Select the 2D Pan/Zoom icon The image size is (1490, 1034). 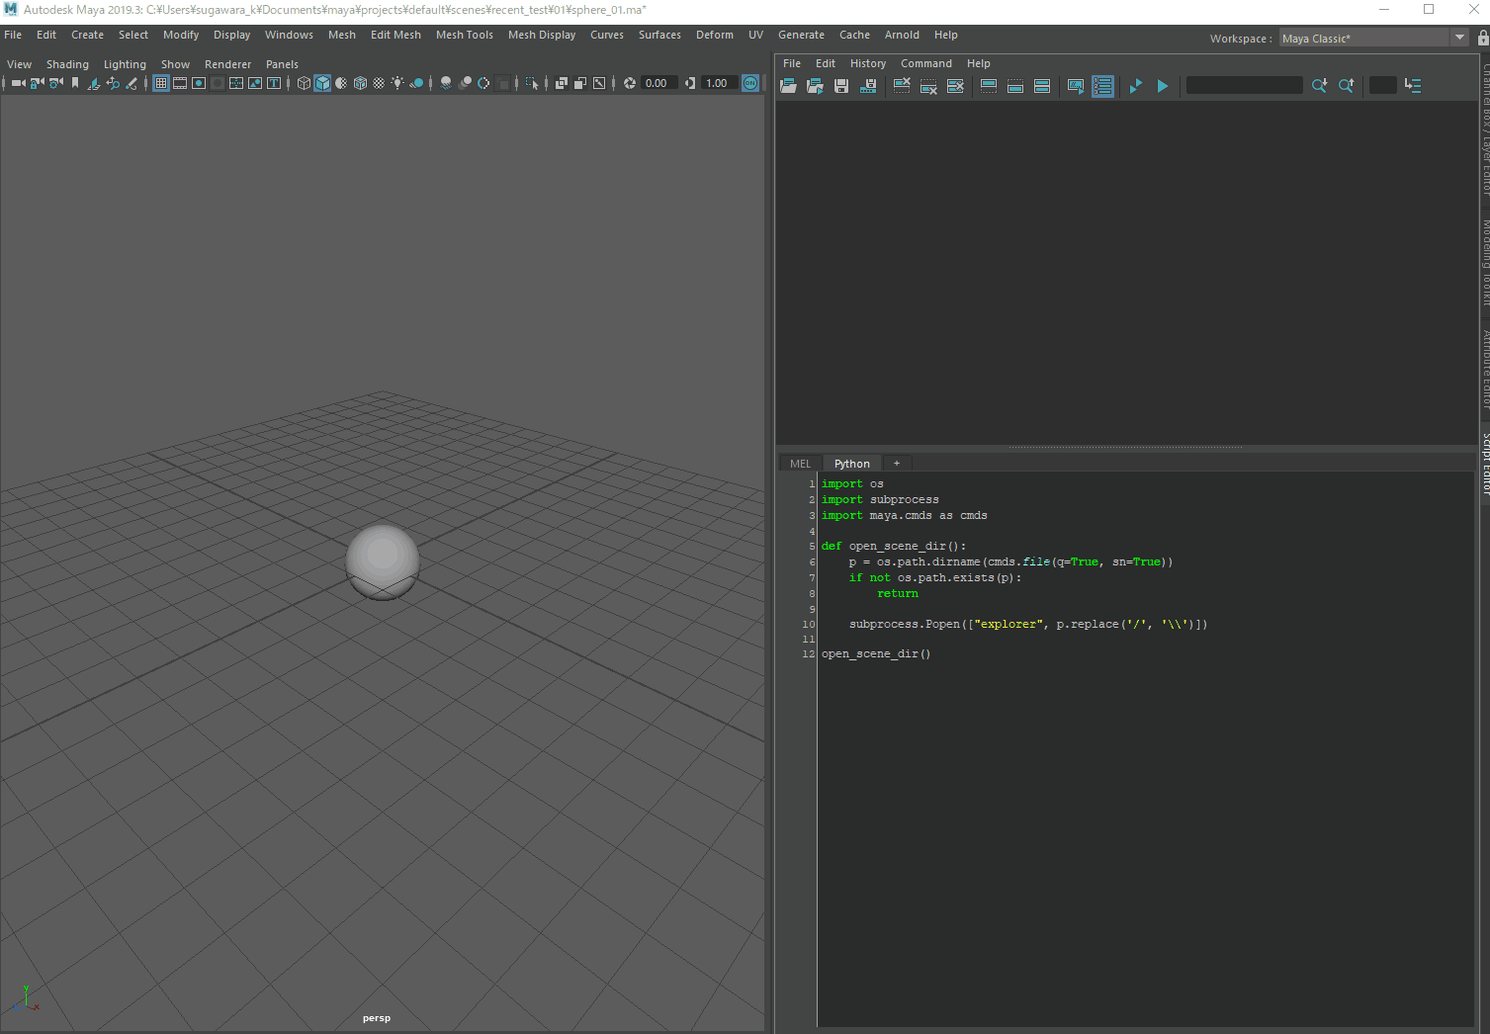pos(113,83)
